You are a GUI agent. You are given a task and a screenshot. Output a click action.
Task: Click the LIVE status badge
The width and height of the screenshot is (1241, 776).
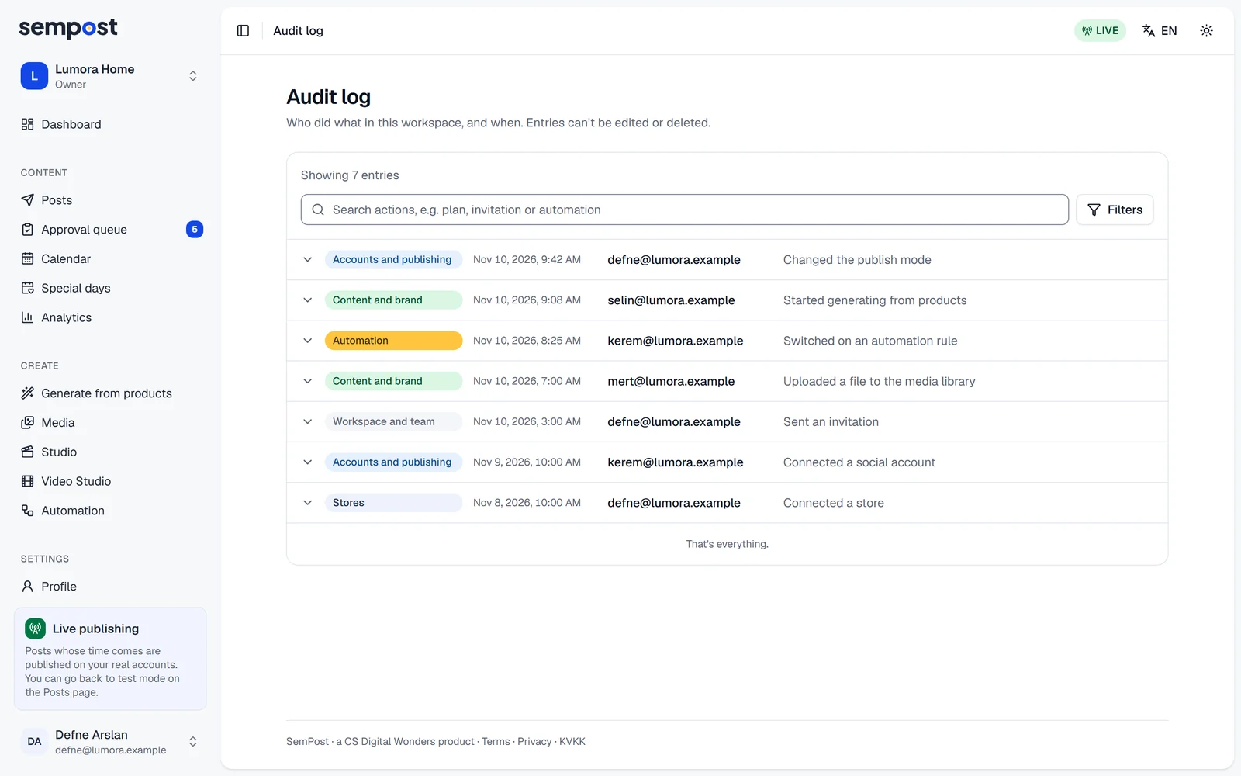point(1100,31)
